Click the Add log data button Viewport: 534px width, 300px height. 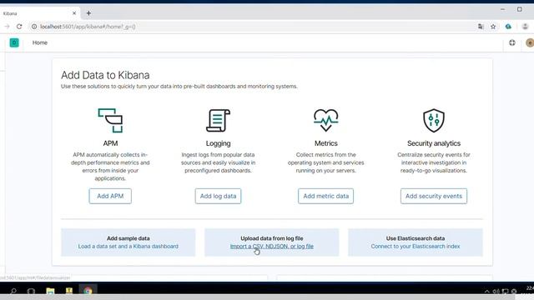pos(218,197)
